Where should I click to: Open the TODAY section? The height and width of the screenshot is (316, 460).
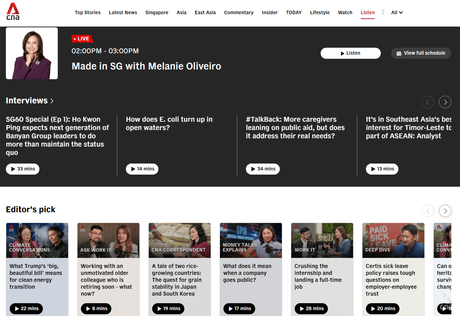294,12
